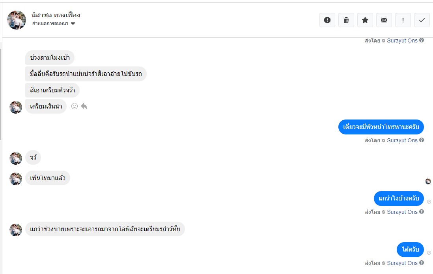Image resolution: width=433 pixels, height=274 pixels.
Task: Select the blue แกว่าไงบ้างครับ message bubble
Action: [399, 198]
